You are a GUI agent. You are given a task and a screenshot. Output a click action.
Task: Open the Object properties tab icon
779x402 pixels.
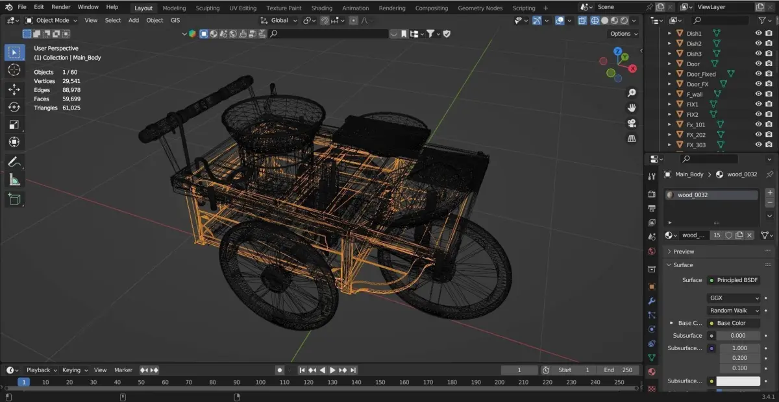652,286
